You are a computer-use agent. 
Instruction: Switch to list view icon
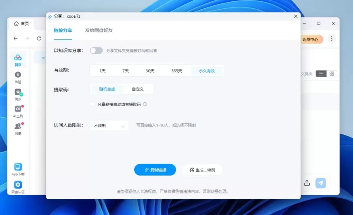pos(321,74)
